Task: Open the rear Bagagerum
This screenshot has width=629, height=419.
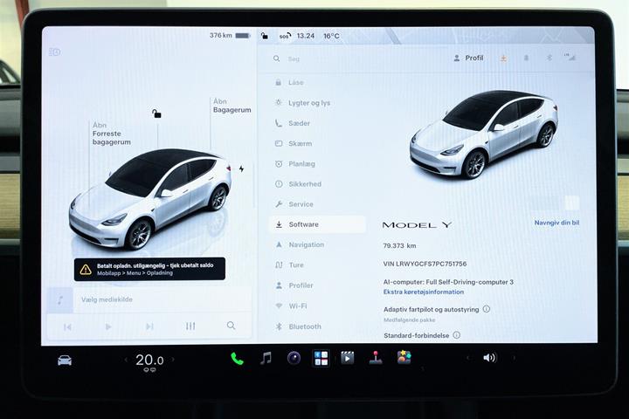Action: click(x=232, y=106)
